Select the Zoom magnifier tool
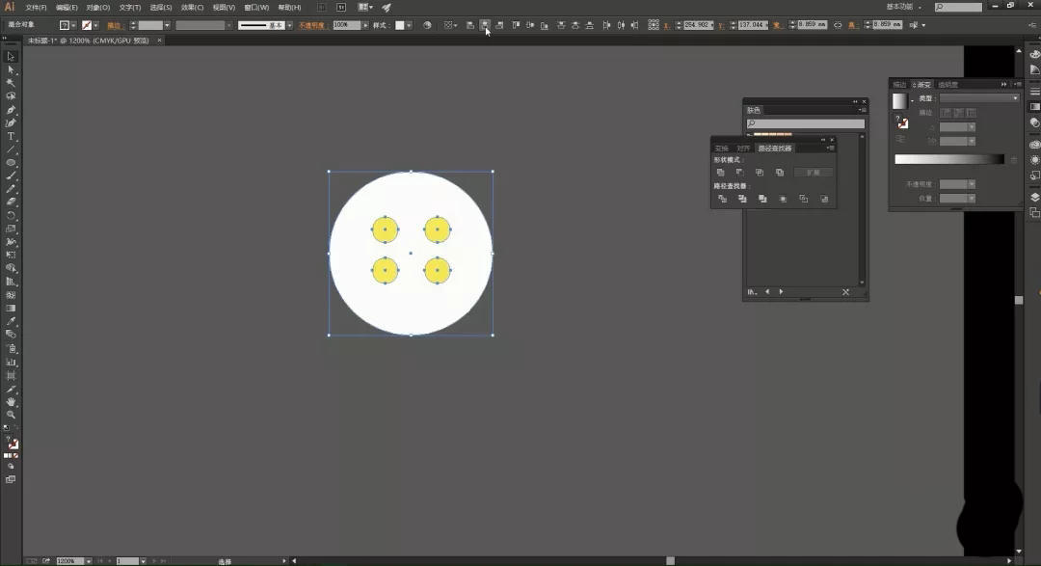This screenshot has height=566, width=1041. pyautogui.click(x=11, y=416)
